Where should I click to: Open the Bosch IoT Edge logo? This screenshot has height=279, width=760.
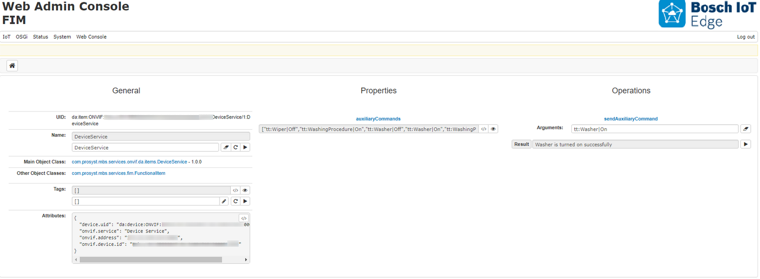point(707,14)
